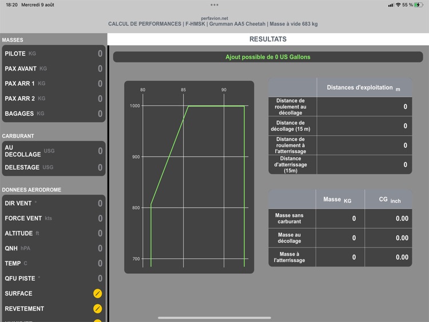This screenshot has height=322, width=429.
Task: Tap the centrogram envelope chart
Action: (x=189, y=177)
